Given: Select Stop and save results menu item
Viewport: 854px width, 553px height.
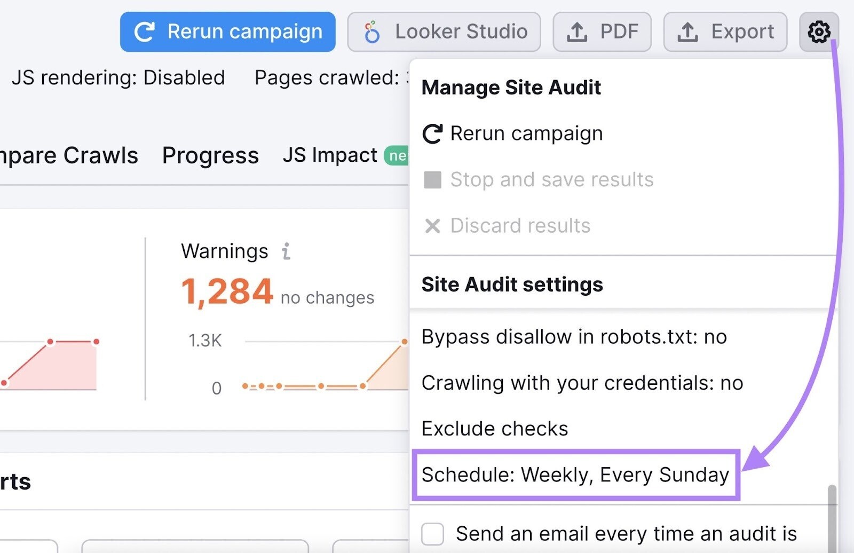Looking at the screenshot, I should (x=538, y=180).
